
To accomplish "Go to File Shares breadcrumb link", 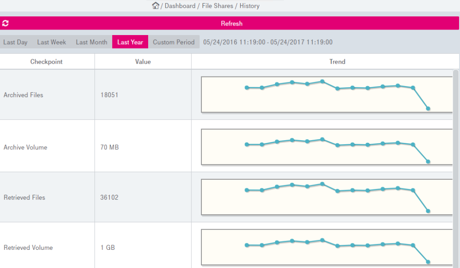I will 218,6.
